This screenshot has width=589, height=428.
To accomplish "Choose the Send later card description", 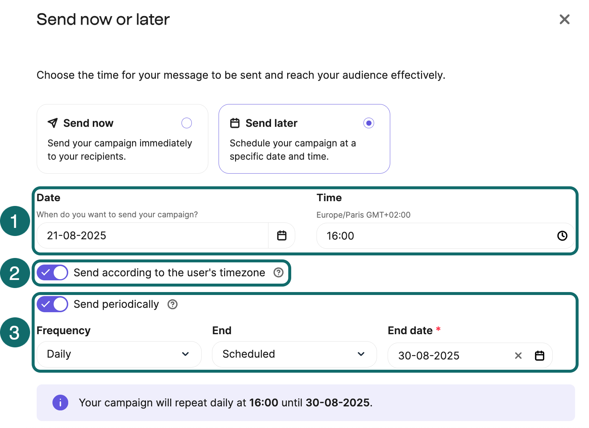I will click(293, 150).
